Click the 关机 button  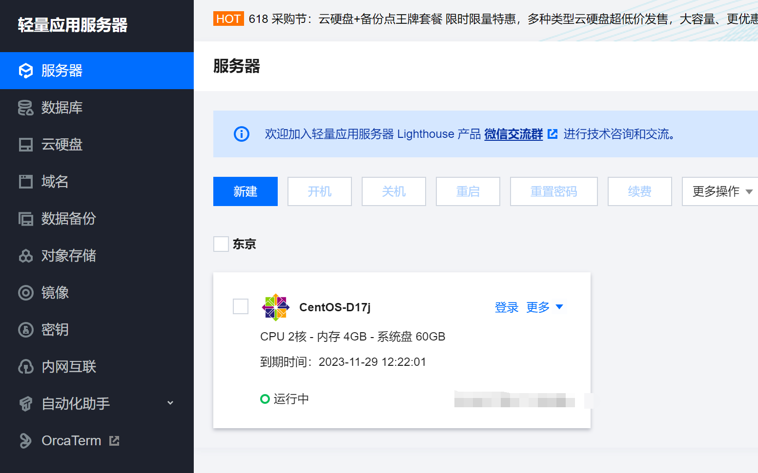click(394, 191)
